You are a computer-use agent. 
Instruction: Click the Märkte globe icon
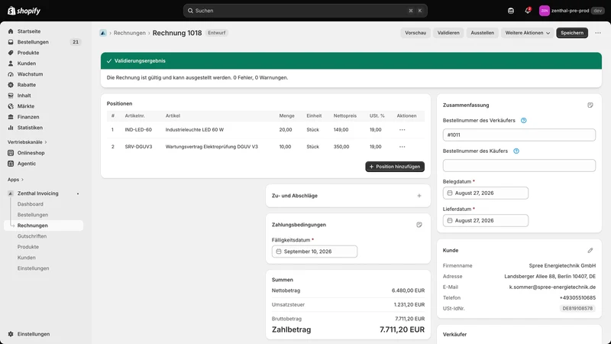(11, 106)
